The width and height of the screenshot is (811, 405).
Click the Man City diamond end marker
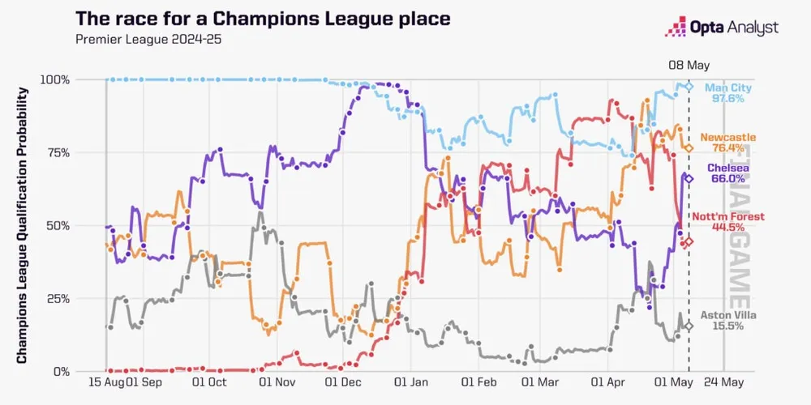(689, 87)
